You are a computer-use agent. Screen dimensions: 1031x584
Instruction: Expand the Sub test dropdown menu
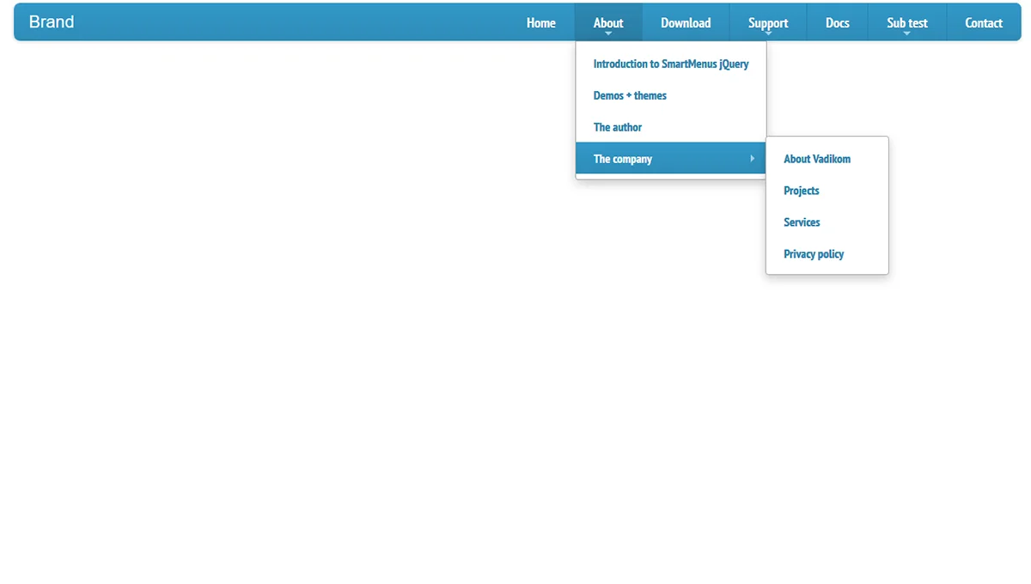(x=906, y=22)
